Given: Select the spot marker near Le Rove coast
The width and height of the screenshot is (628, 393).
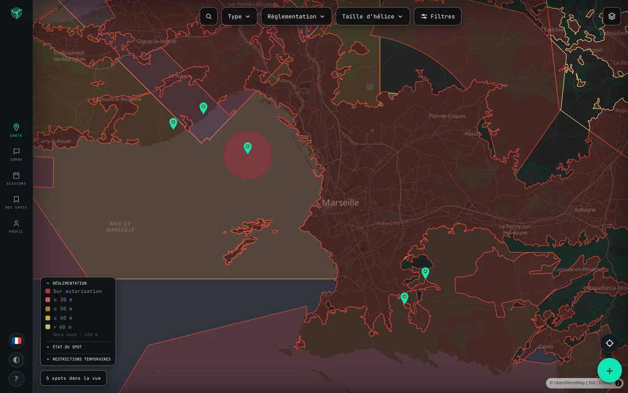Looking at the screenshot, I should pos(203,108).
